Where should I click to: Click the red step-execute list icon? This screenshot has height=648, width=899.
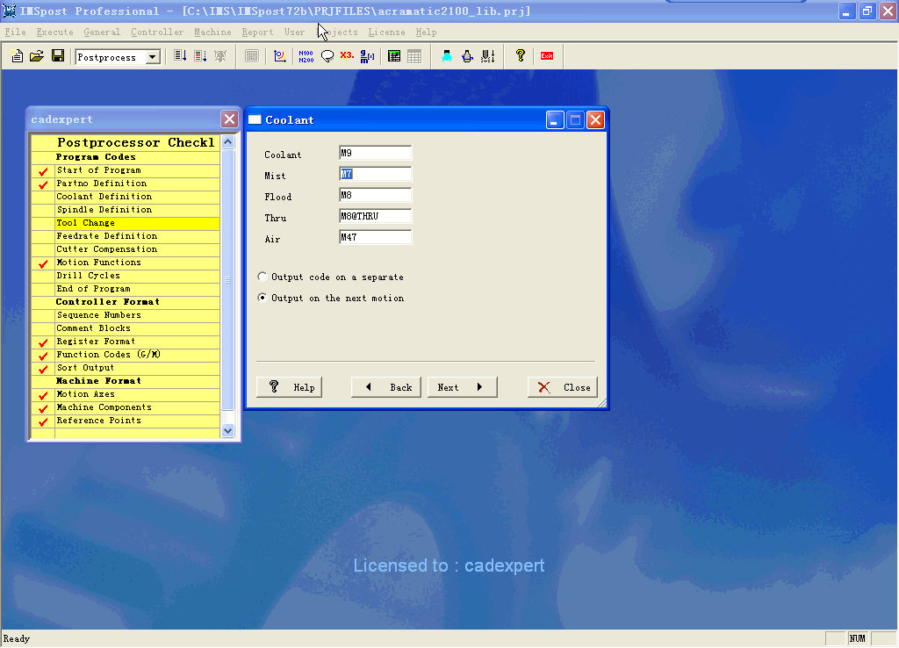200,56
